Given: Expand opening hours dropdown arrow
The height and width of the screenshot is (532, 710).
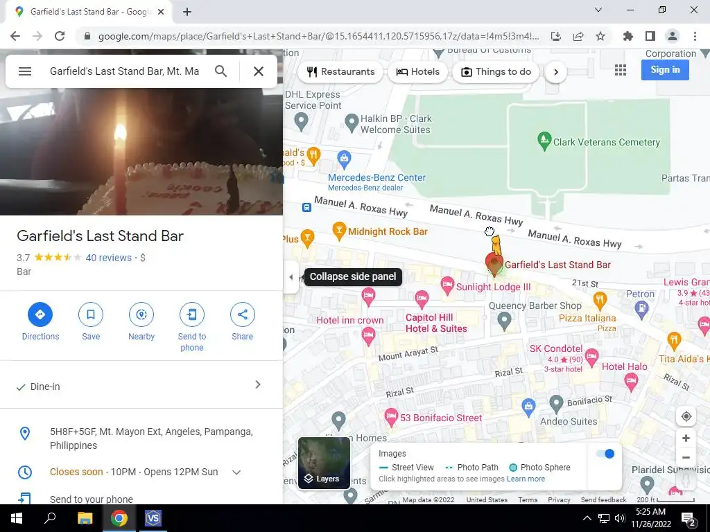Looking at the screenshot, I should click(x=236, y=472).
